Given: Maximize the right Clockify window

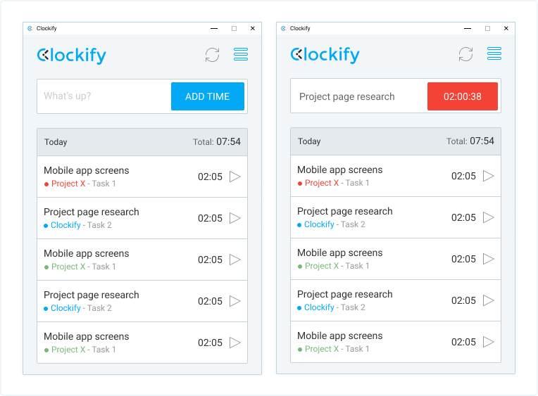Looking at the screenshot, I should point(487,29).
